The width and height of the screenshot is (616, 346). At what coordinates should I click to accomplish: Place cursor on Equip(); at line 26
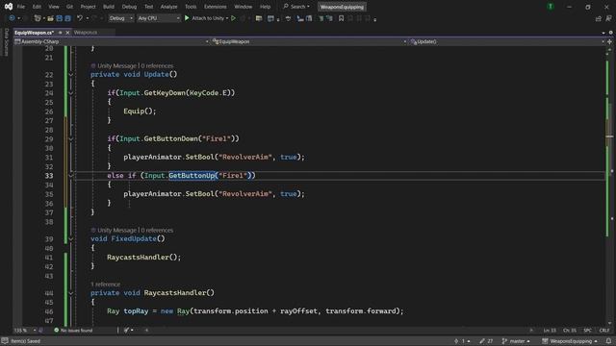coord(140,111)
